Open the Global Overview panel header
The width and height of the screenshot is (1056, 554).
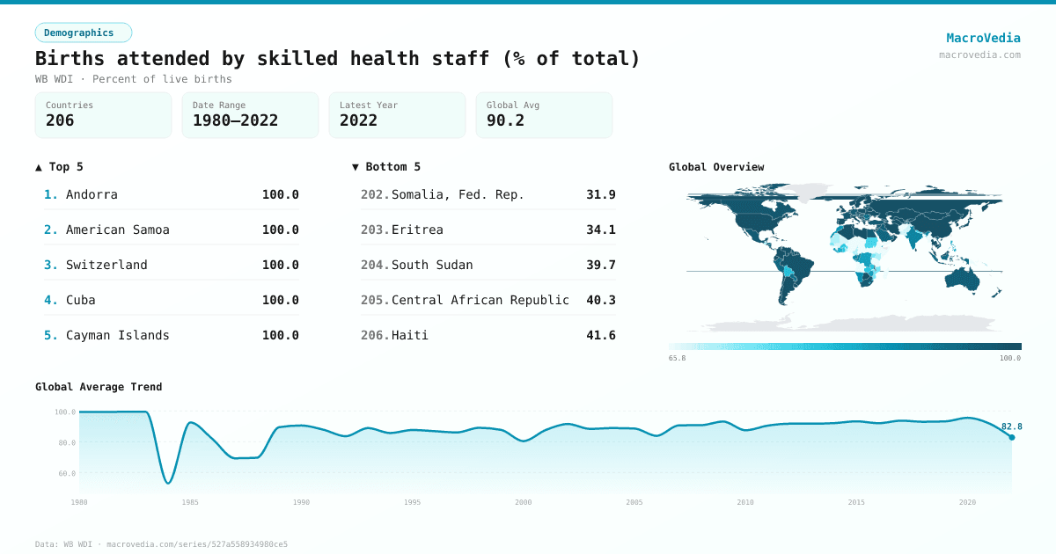[716, 166]
